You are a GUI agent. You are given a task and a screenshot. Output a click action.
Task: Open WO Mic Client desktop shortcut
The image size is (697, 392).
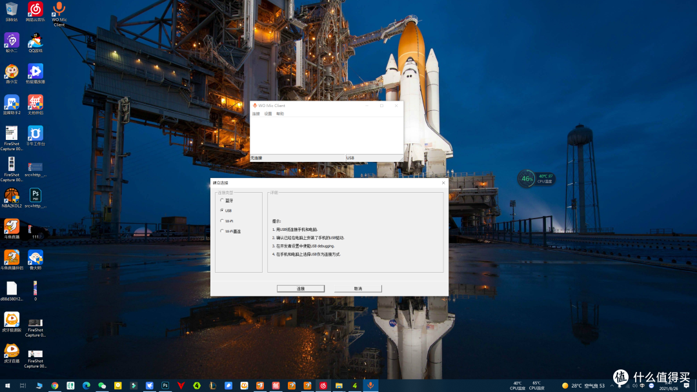click(x=59, y=14)
